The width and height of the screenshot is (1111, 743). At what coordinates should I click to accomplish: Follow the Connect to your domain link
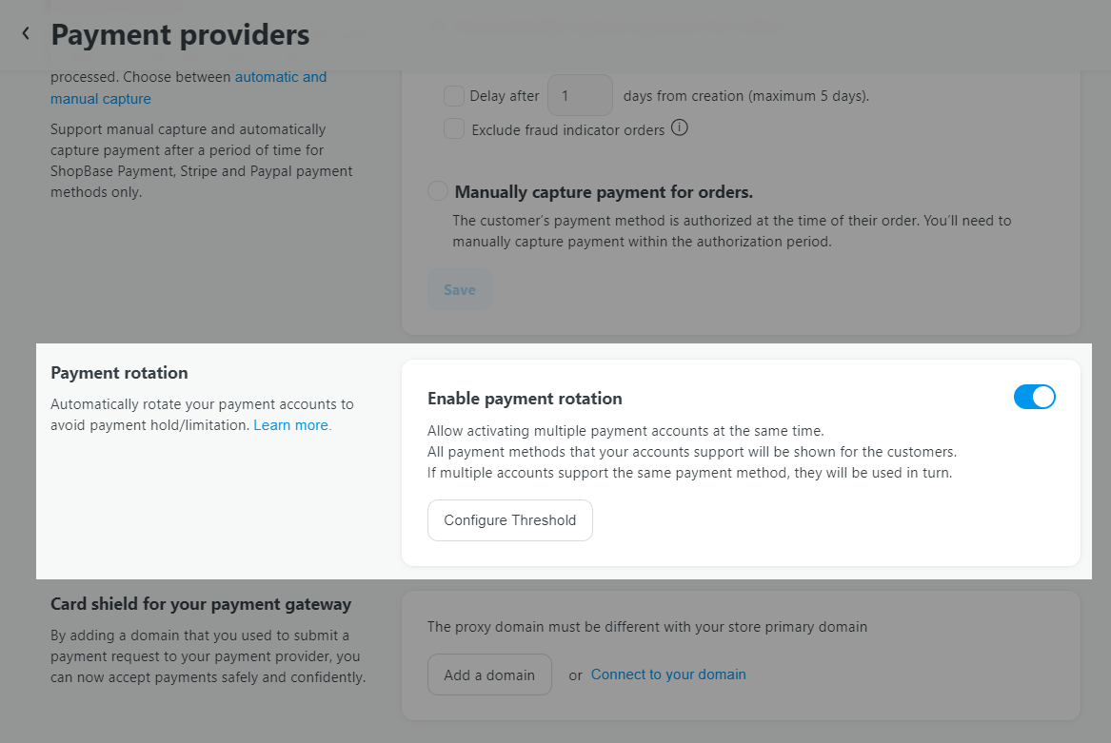(668, 675)
